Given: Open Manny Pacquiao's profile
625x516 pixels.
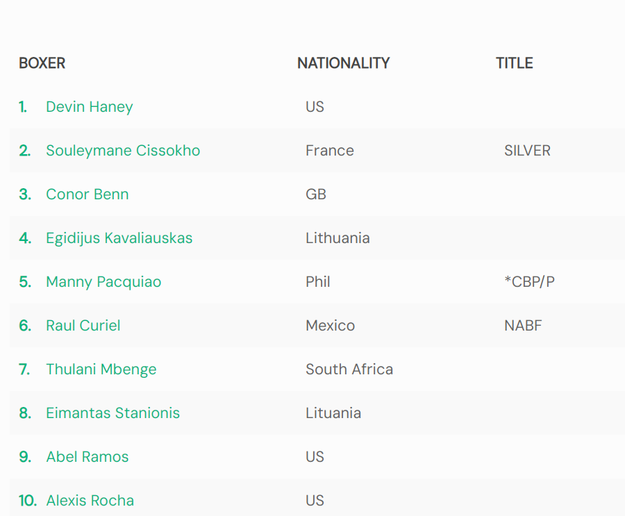Looking at the screenshot, I should (103, 282).
